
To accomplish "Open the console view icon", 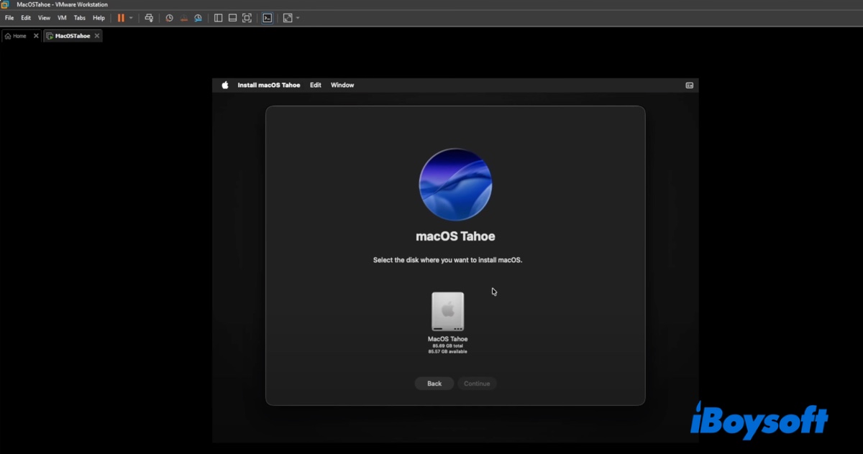I will [x=268, y=18].
